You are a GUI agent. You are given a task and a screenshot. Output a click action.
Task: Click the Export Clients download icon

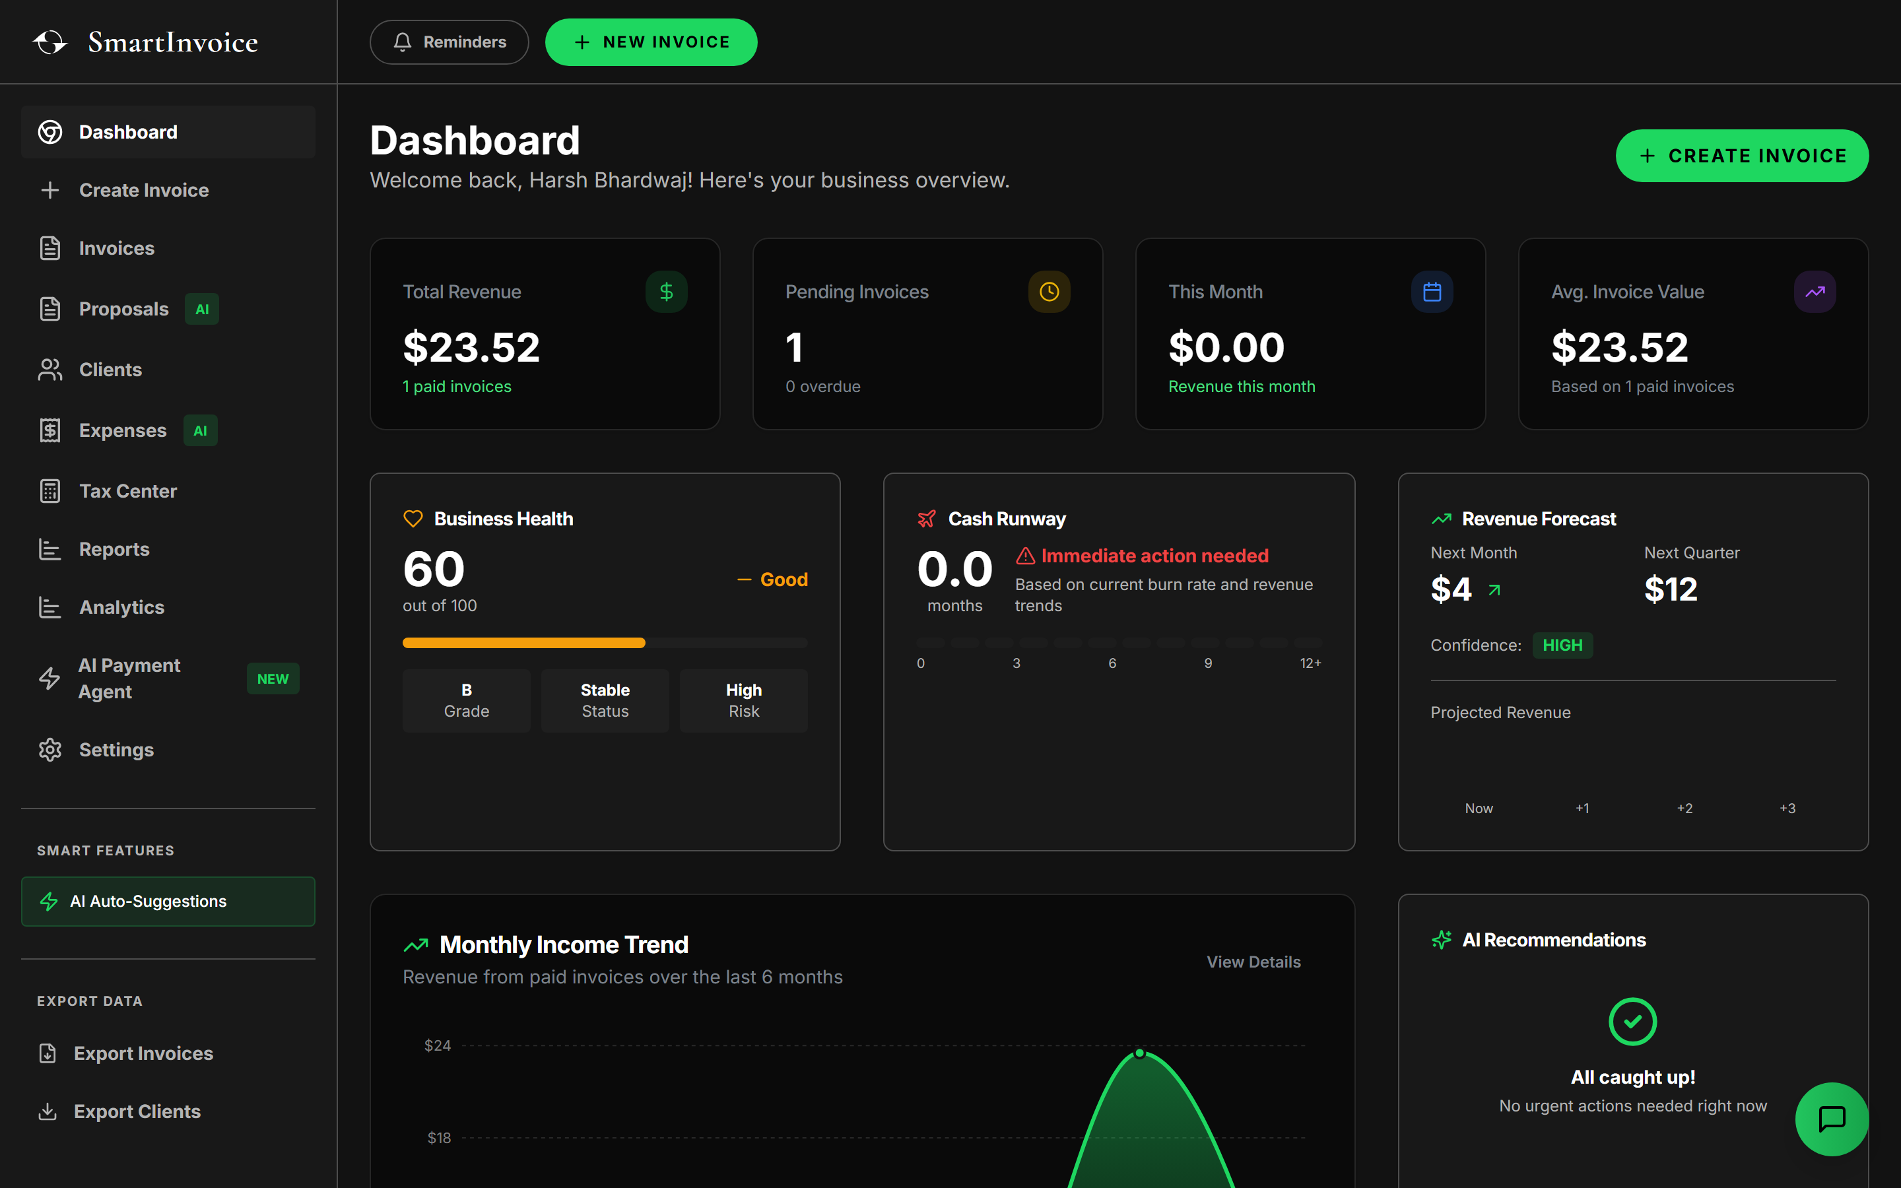(x=48, y=1112)
